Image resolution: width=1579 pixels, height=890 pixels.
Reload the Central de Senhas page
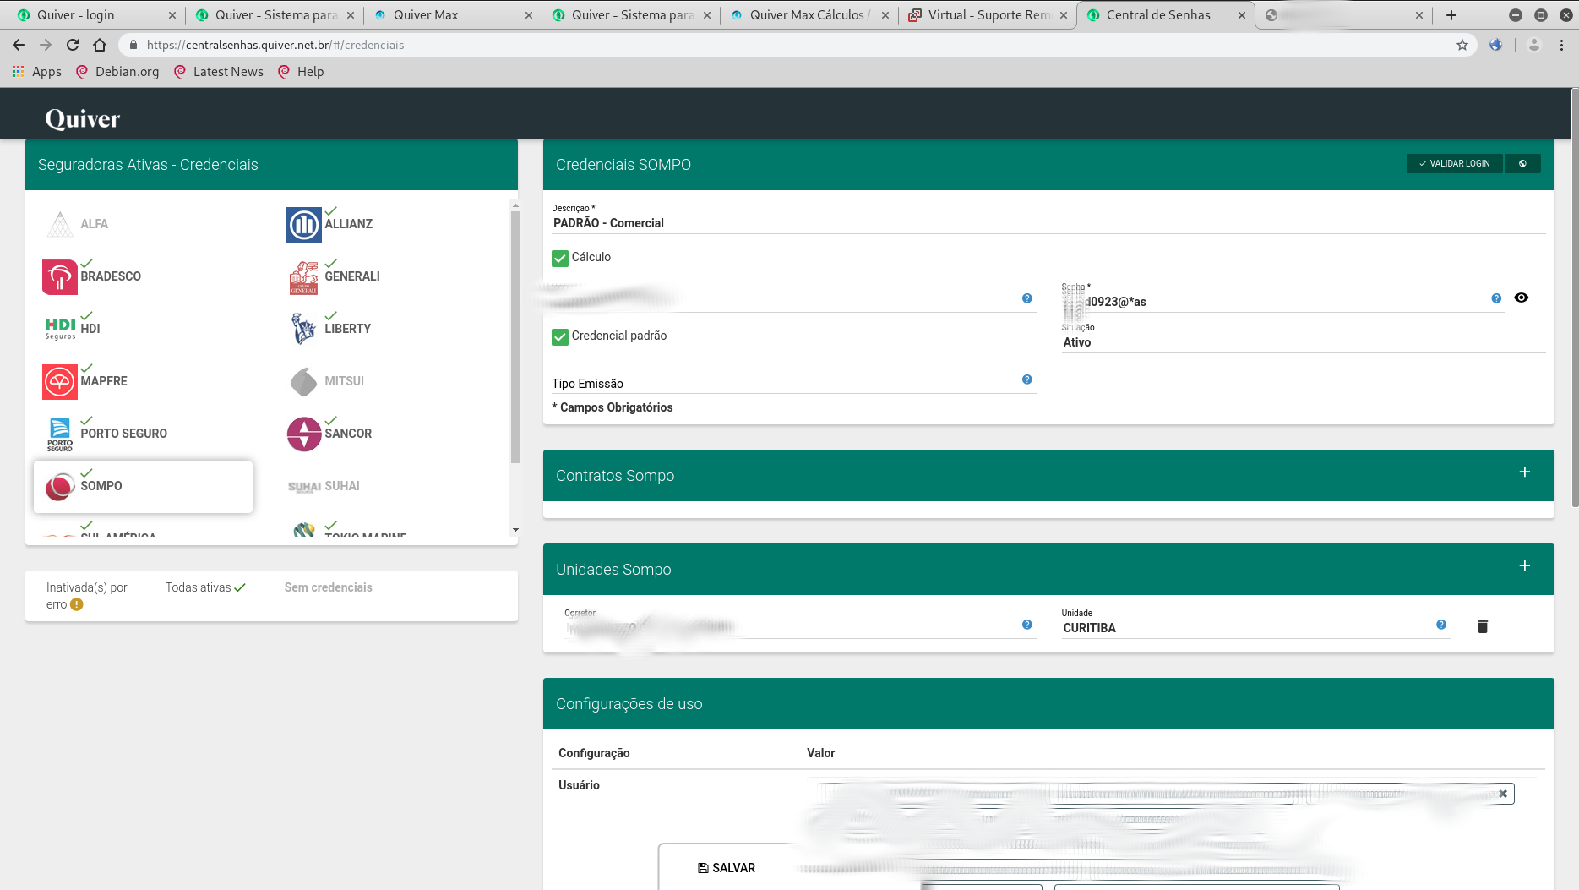[x=73, y=45]
